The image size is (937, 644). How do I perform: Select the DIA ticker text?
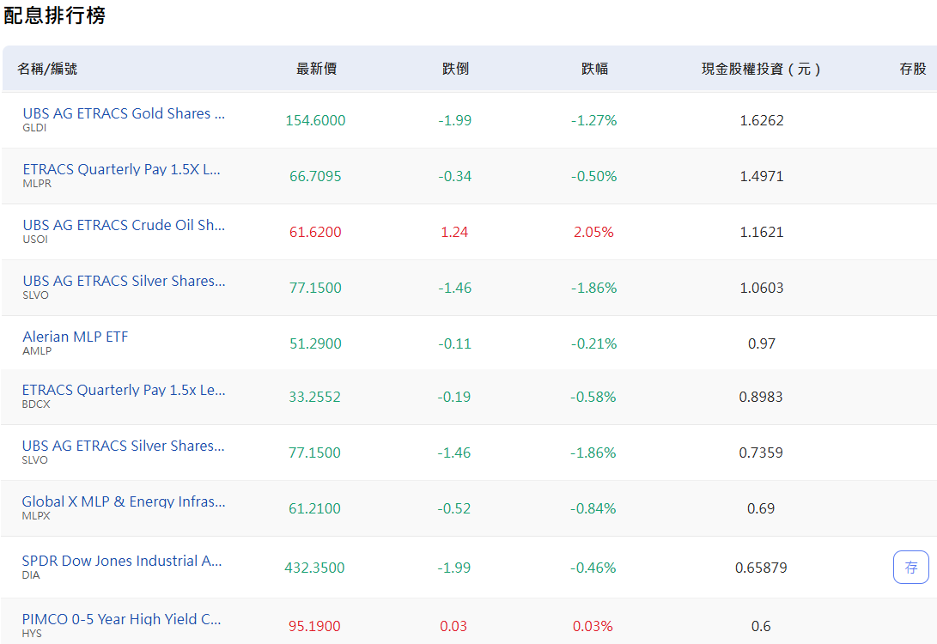tap(31, 575)
